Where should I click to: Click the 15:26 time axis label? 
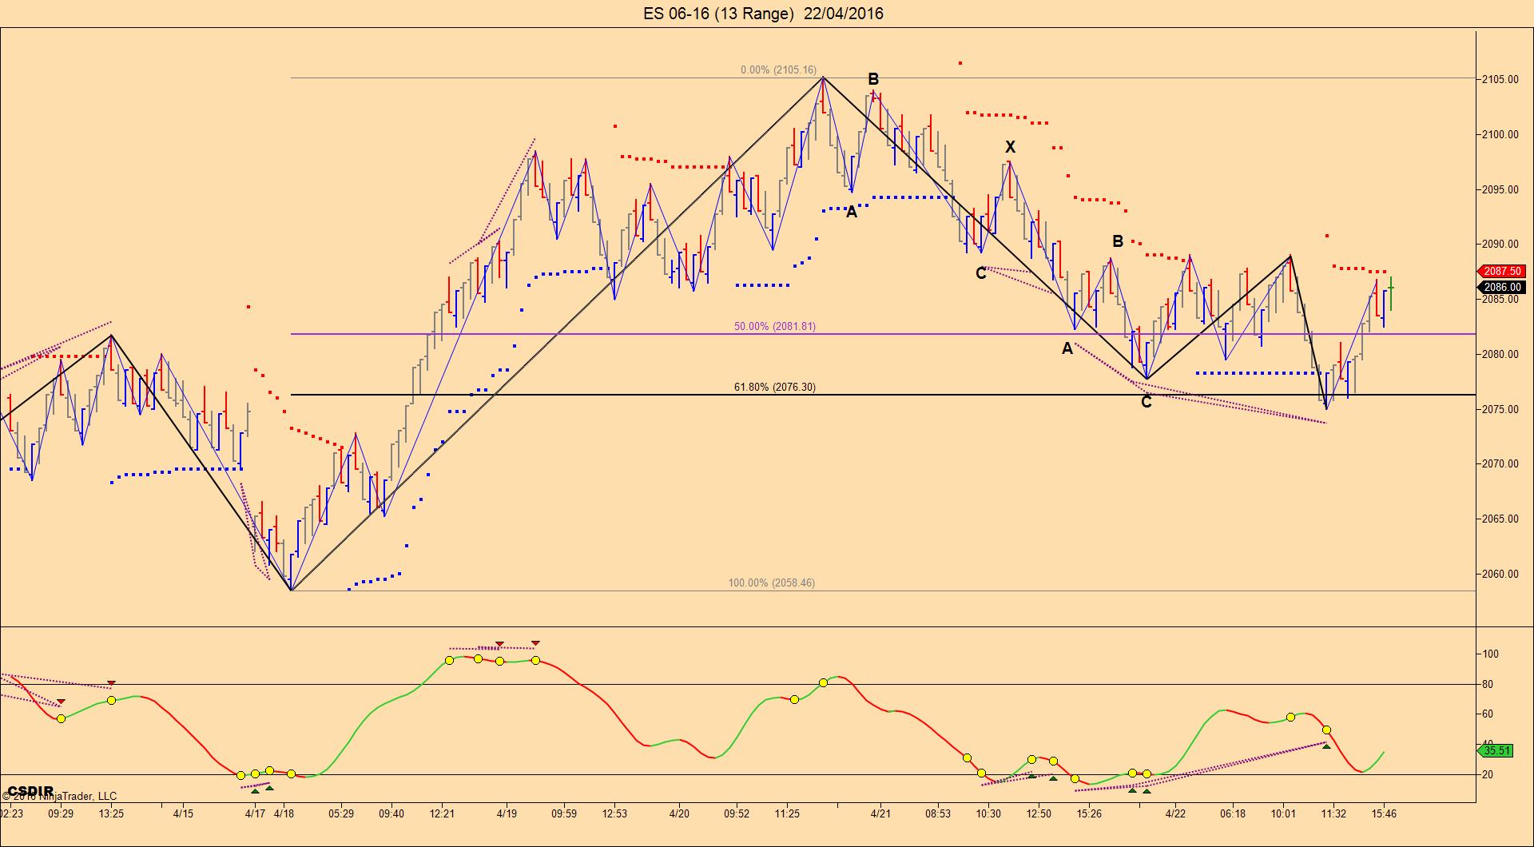1089,814
